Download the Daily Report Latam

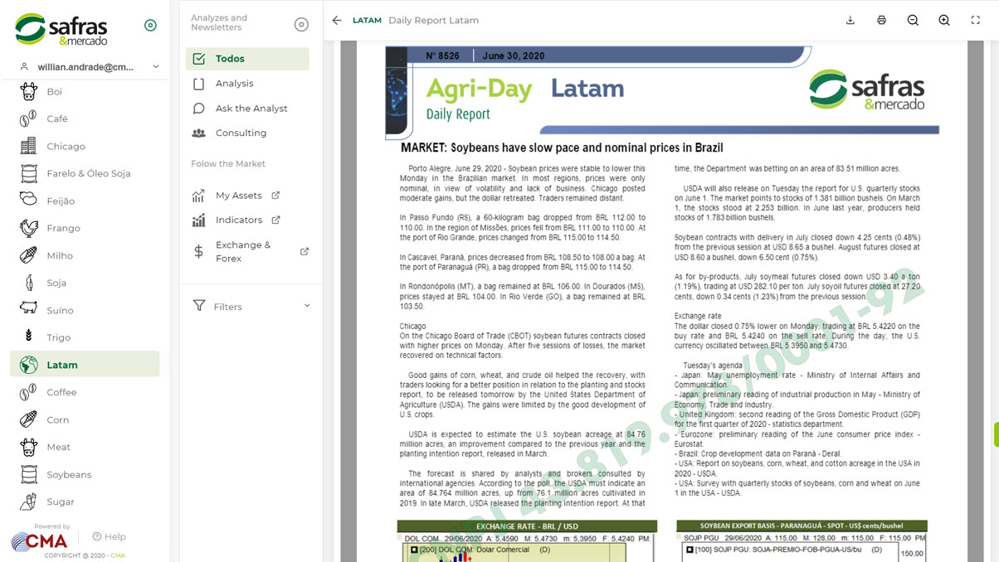(x=850, y=20)
